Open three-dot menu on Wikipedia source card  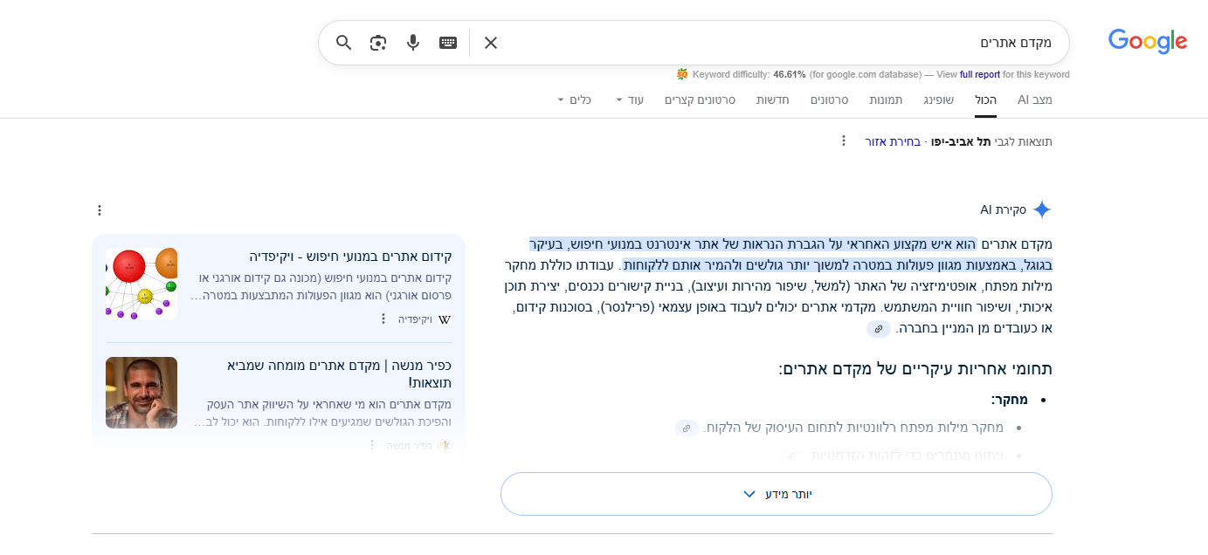click(383, 319)
